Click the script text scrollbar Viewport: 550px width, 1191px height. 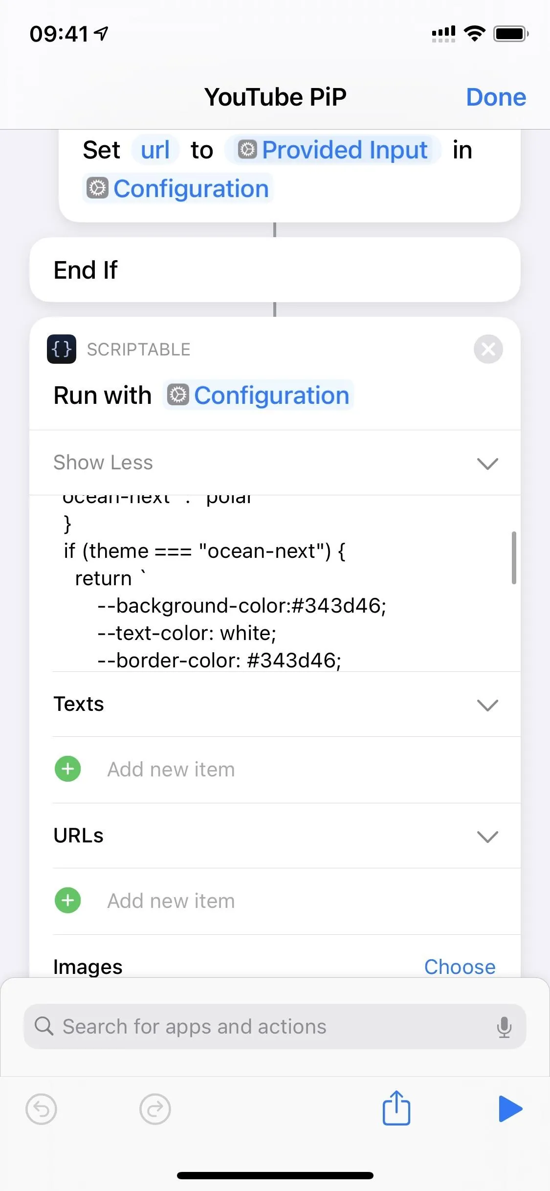coord(514,558)
